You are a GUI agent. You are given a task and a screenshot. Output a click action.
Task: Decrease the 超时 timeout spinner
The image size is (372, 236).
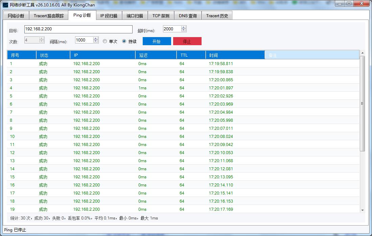(184, 30)
